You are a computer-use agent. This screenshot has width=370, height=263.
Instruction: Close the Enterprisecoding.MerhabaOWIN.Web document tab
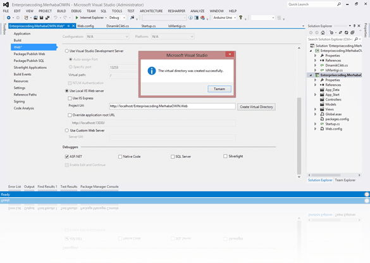(x=73, y=26)
